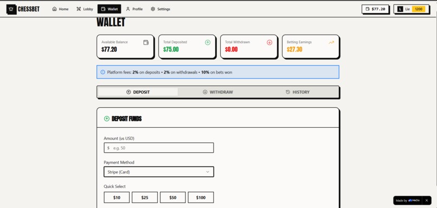Viewport: 437px width, 208px height.
Task: Click the 1200 rating badge
Action: coord(419,9)
